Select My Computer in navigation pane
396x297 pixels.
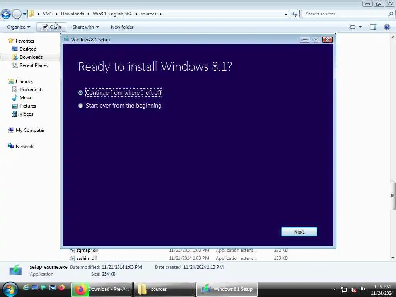[x=30, y=130]
